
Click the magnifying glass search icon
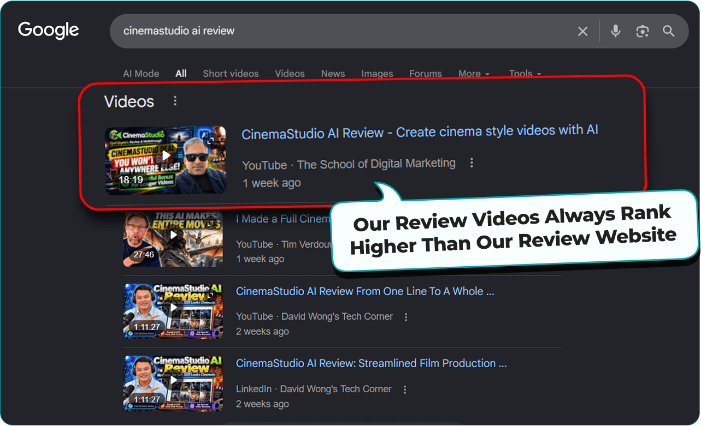(669, 31)
